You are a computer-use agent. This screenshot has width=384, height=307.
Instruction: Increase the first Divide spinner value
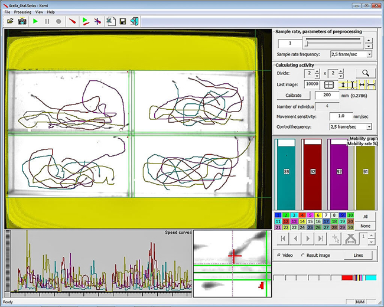tap(317, 71)
